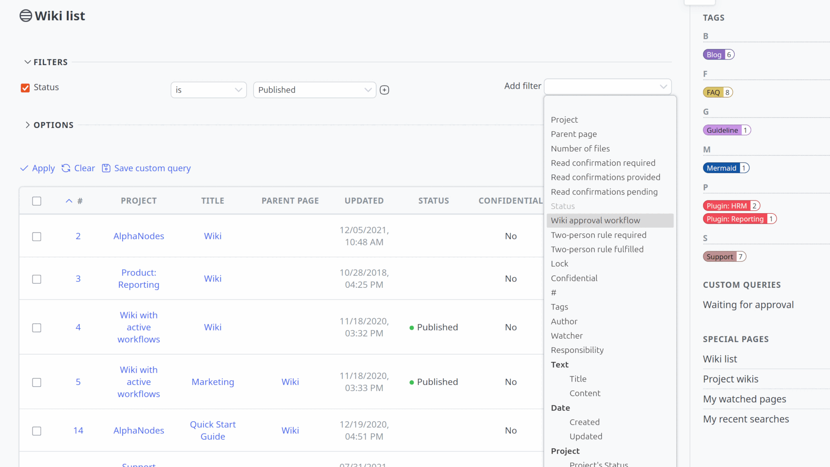Screen dimensions: 830x467
Task: Open My watched pages
Action: click(x=744, y=399)
